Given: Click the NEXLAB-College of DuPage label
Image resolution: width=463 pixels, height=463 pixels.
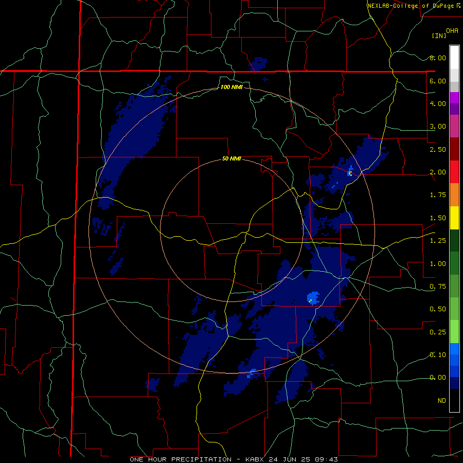Looking at the screenshot, I should point(411,6).
